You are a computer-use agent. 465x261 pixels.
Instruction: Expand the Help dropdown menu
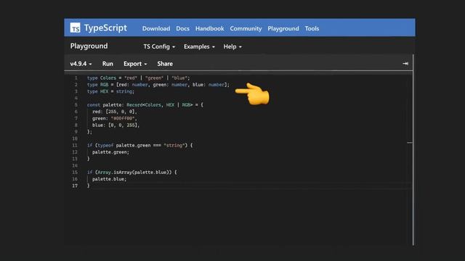[x=232, y=46]
